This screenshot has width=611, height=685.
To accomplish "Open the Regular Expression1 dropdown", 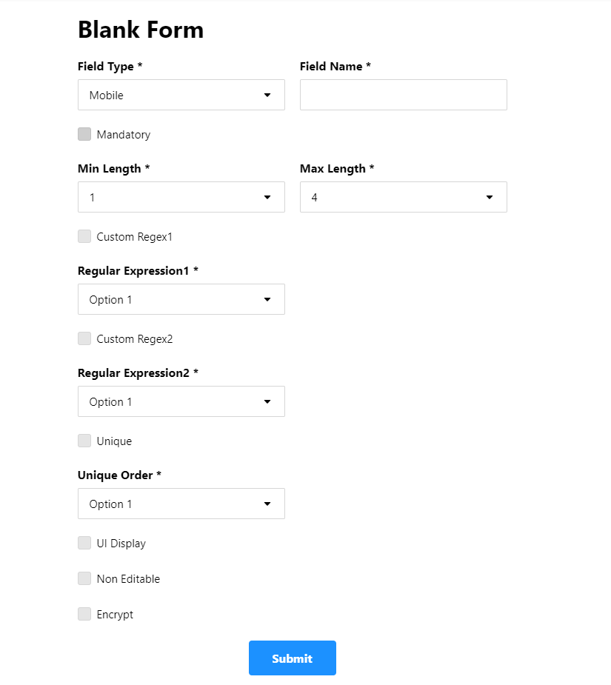I will tap(181, 299).
